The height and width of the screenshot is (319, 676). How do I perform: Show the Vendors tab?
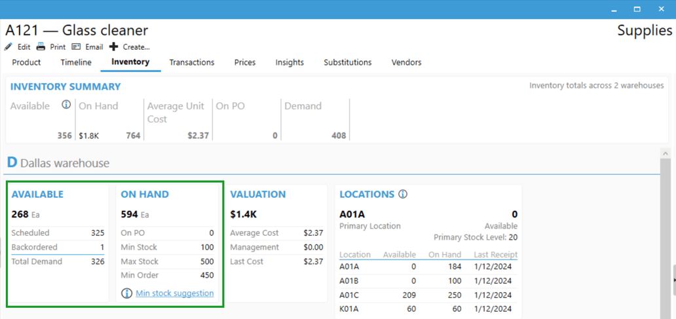point(406,62)
